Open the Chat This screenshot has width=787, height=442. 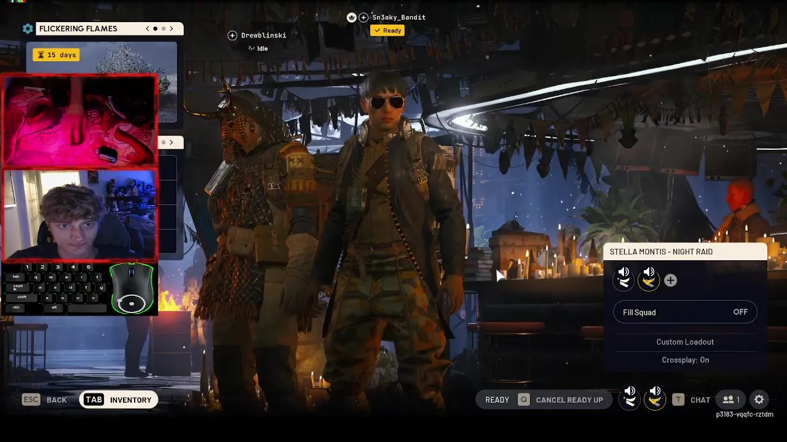(x=700, y=400)
